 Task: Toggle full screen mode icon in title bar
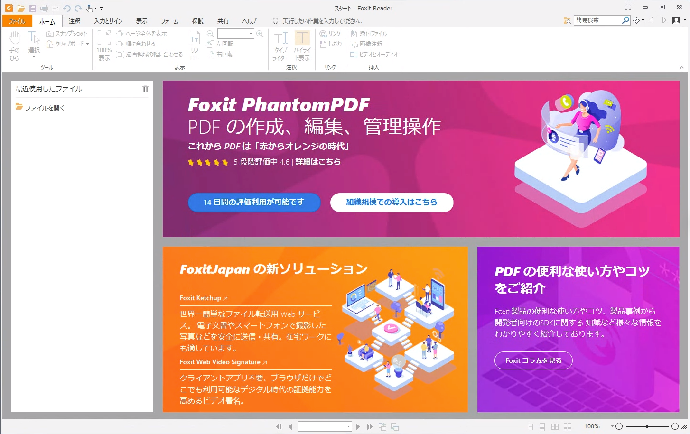(x=628, y=7)
